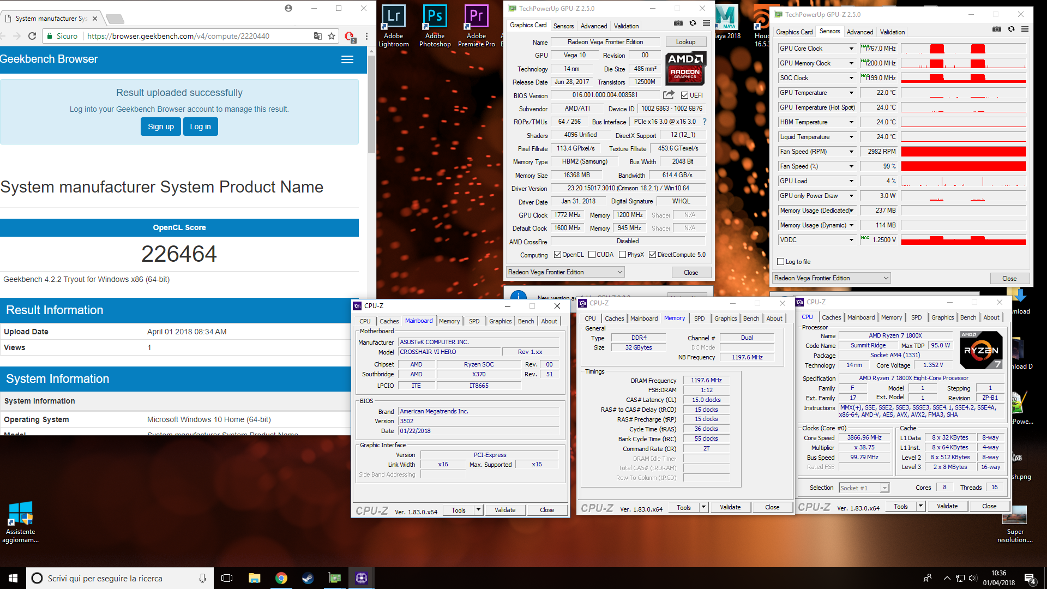Open Windows Start menu
The width and height of the screenshot is (1047, 589).
[x=13, y=578]
